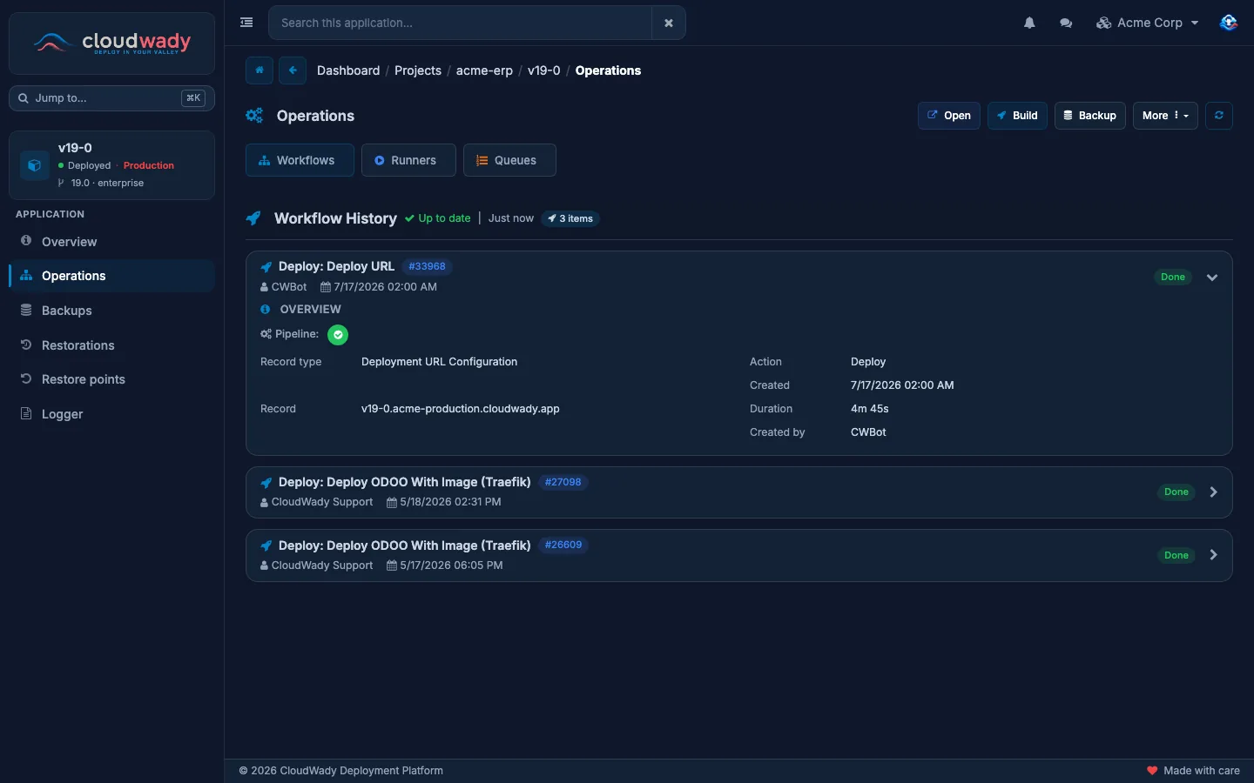Clear the search field with the X button
1254x783 pixels.
(x=669, y=23)
